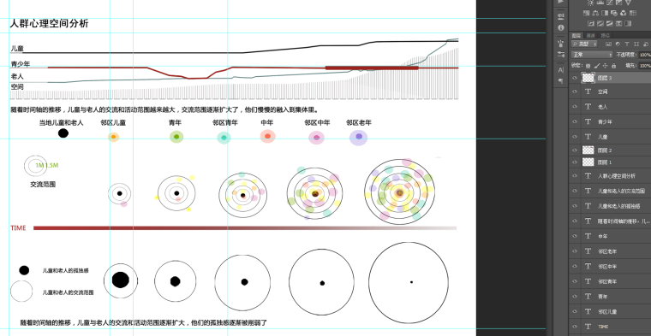Open the 正常 blend mode dropdown
The height and width of the screenshot is (336, 651).
[x=592, y=55]
